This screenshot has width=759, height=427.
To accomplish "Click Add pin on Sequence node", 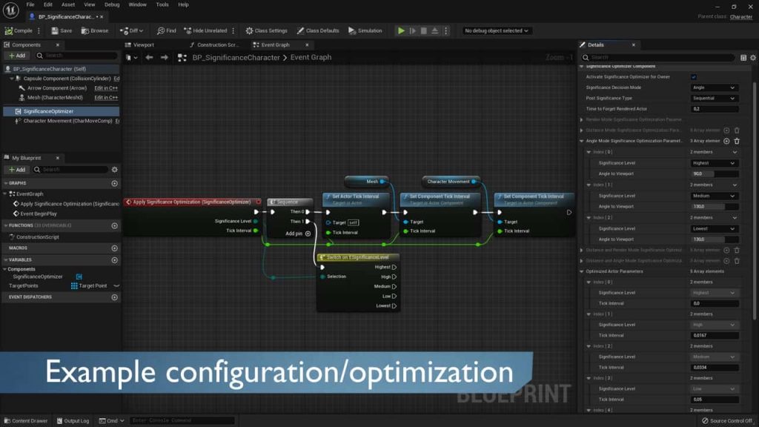I will point(298,234).
